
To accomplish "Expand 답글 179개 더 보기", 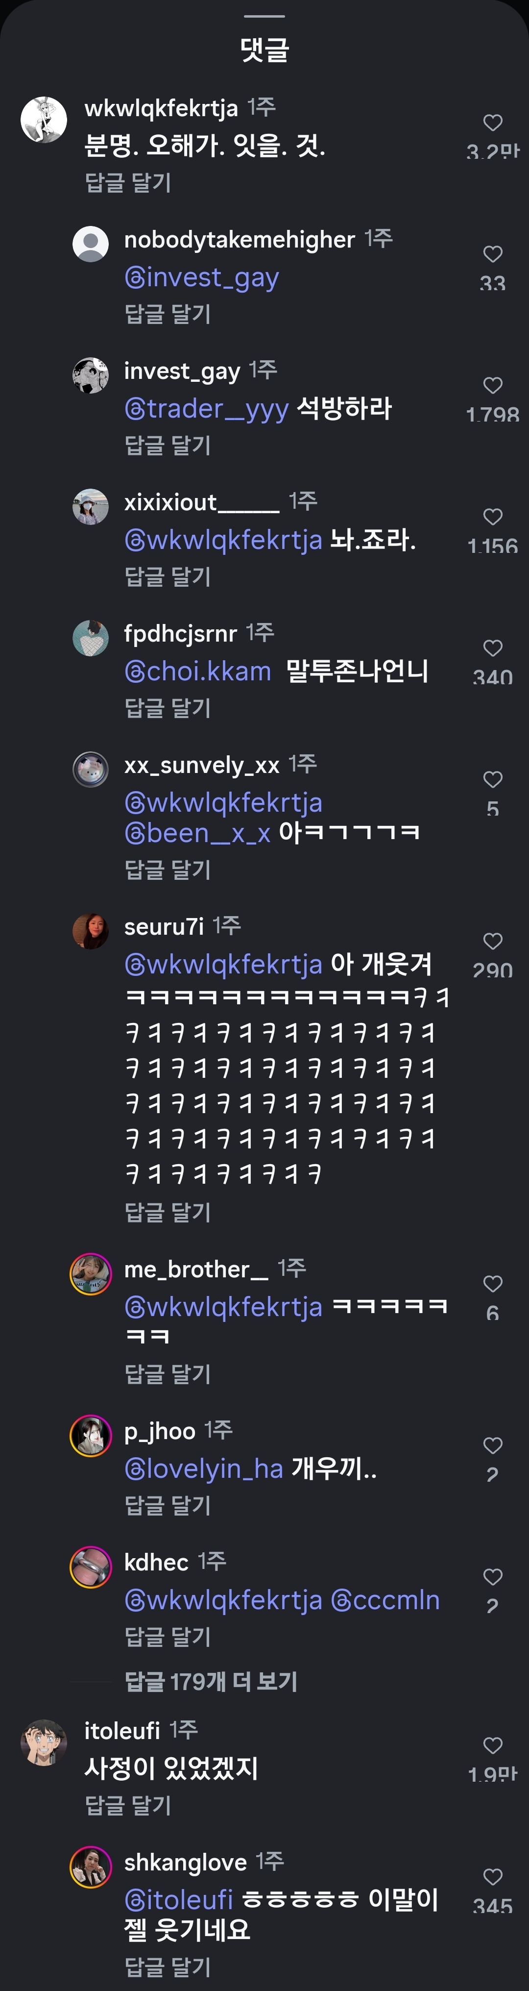I will click(x=211, y=1681).
